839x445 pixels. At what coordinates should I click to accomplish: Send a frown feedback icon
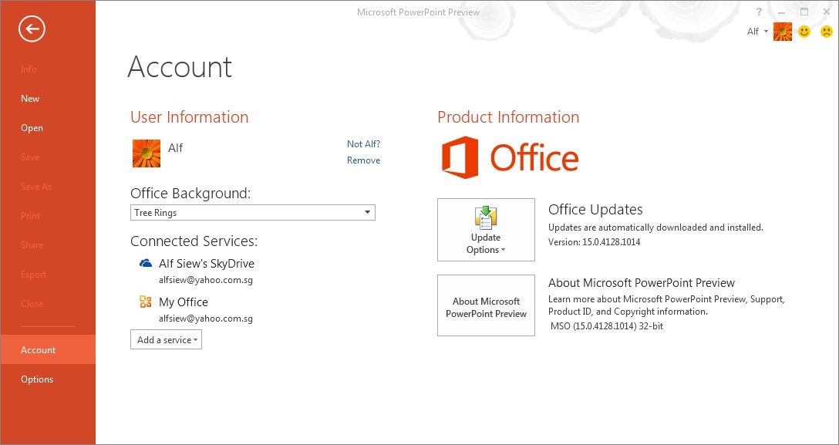(x=826, y=32)
